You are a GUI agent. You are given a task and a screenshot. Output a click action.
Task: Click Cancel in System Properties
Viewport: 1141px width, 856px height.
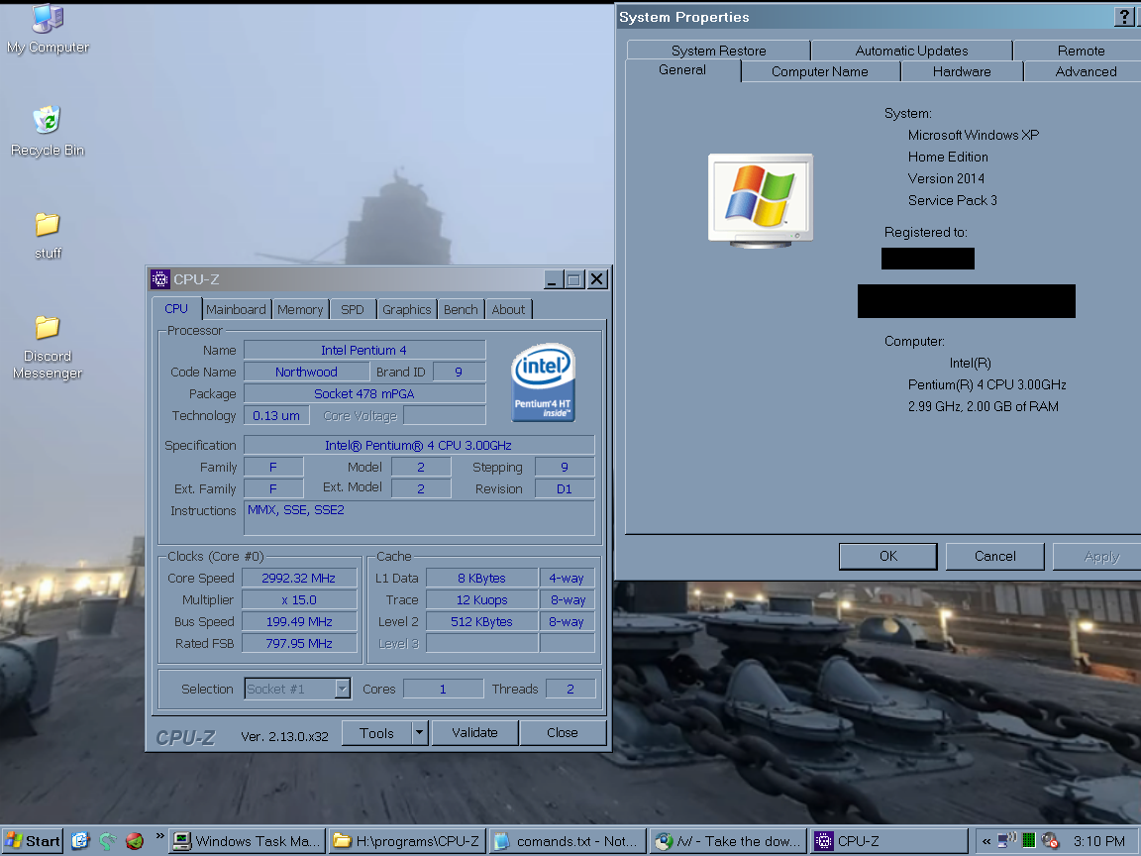pyautogui.click(x=994, y=556)
